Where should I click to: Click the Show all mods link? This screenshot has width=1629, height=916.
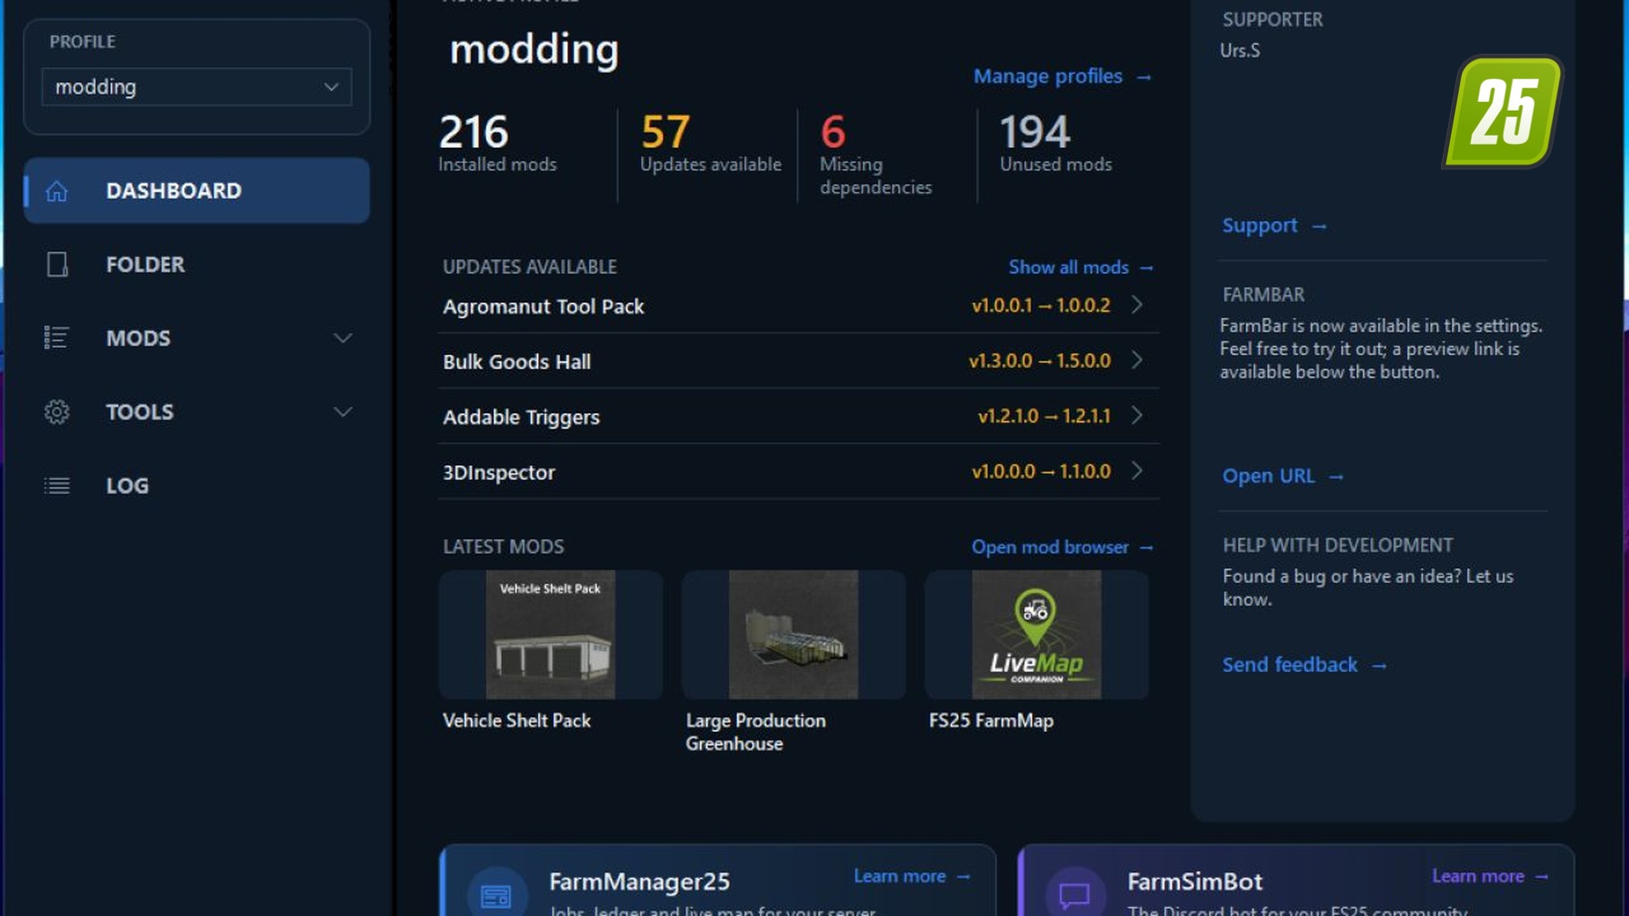tap(1081, 267)
